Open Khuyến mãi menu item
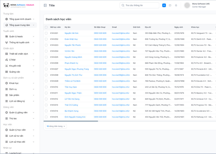This screenshot has width=216, height=154. coord(20,66)
